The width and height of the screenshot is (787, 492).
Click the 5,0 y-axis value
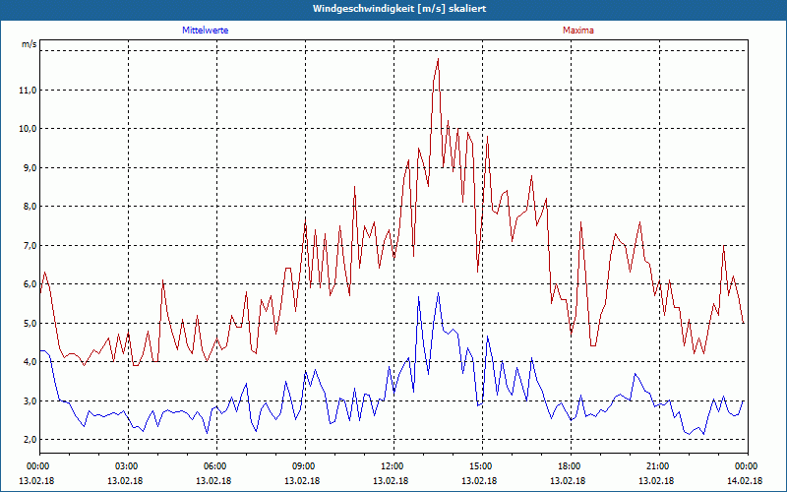[30, 323]
